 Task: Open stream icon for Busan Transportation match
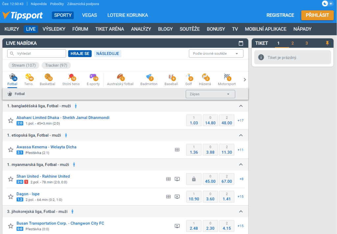pos(177,226)
